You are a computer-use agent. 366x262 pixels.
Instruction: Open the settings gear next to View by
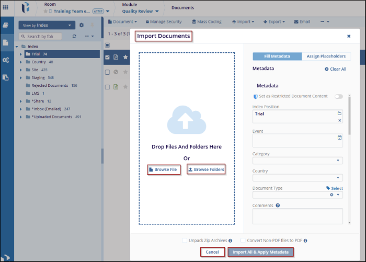coord(81,25)
